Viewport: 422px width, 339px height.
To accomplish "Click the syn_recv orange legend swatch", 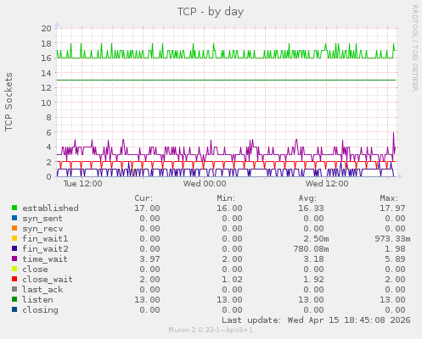I will [14, 228].
